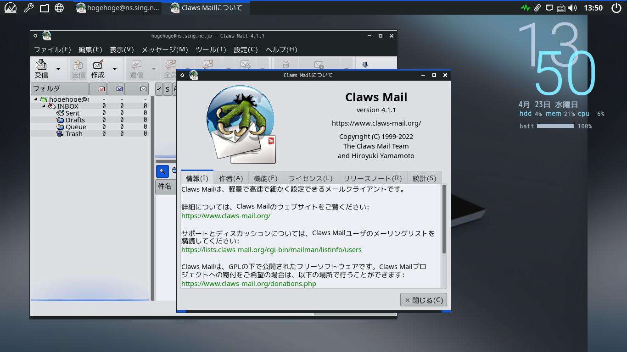Switch to the ライセンス(L) tab
Screen dimensions: 627x352
coord(310,178)
